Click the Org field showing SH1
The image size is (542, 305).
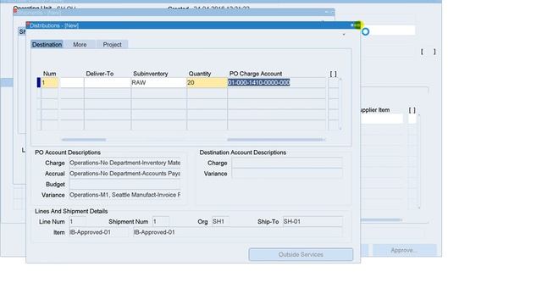pyautogui.click(x=220, y=222)
